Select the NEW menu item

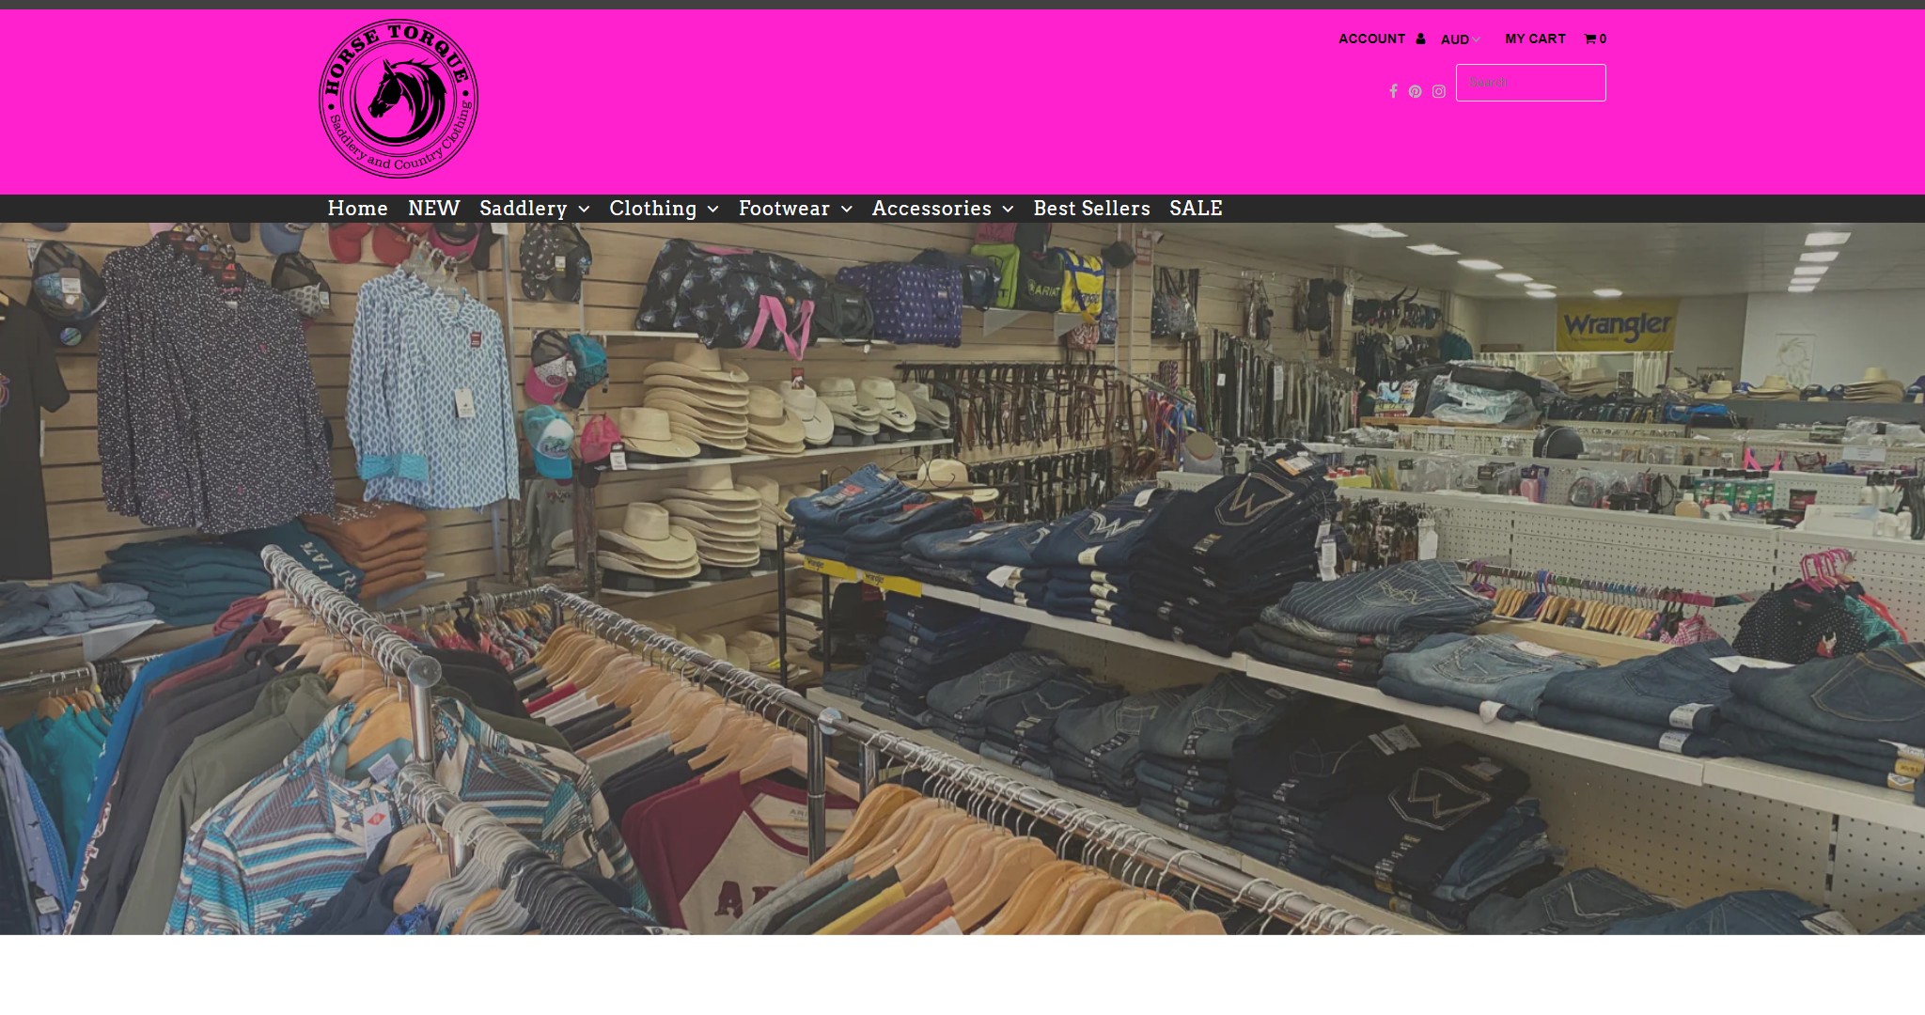433,209
